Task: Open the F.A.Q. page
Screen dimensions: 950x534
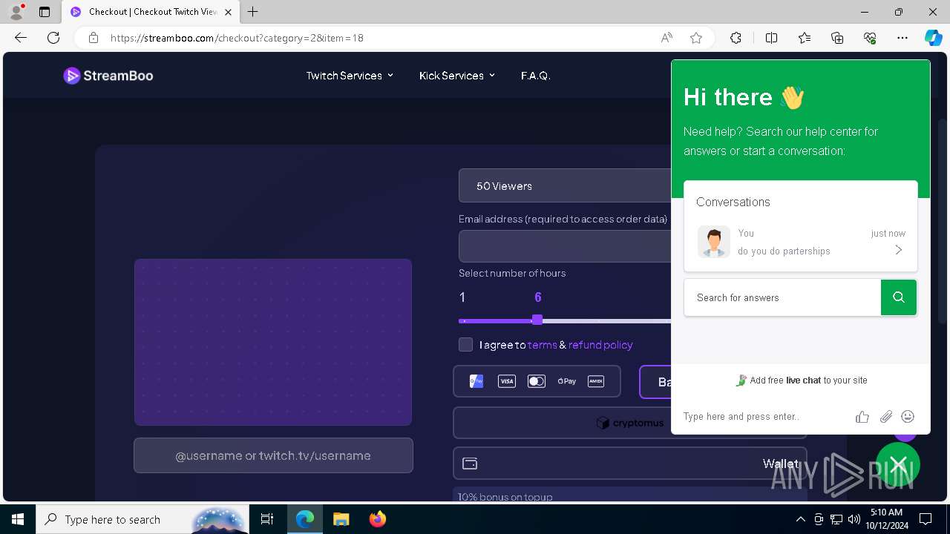Action: (536, 76)
